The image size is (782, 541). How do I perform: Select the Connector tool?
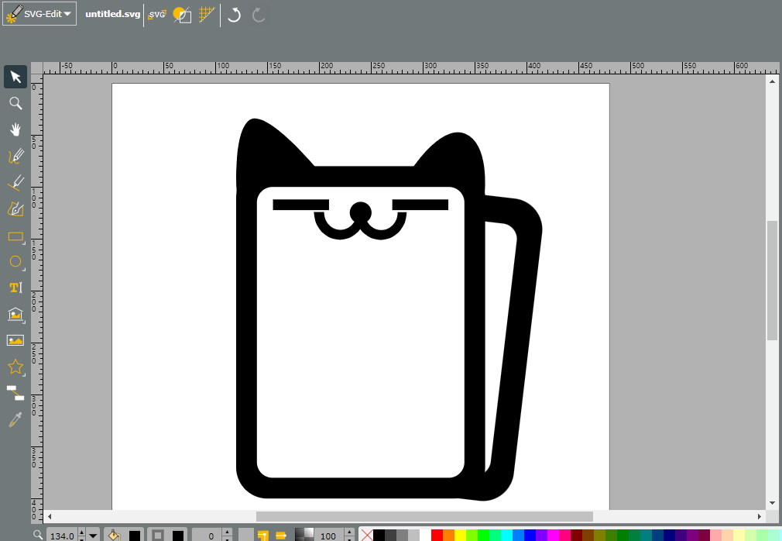pos(15,393)
